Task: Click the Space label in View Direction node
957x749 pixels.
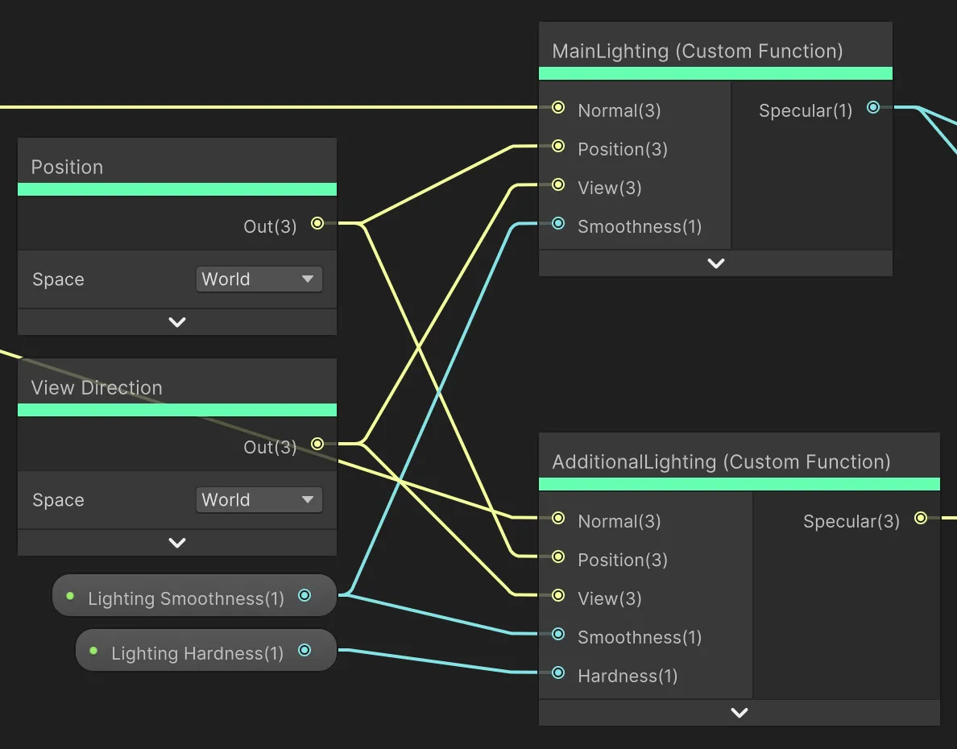Action: click(x=59, y=501)
